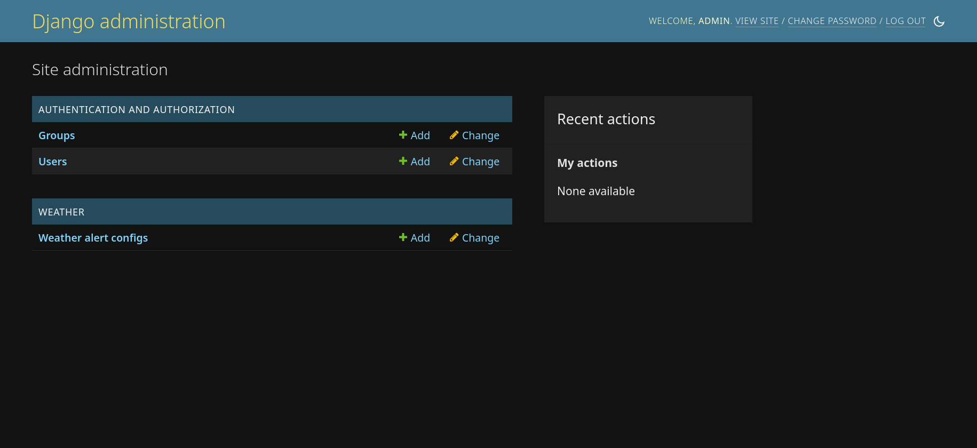
Task: Click the Change Password link
Action: point(832,21)
